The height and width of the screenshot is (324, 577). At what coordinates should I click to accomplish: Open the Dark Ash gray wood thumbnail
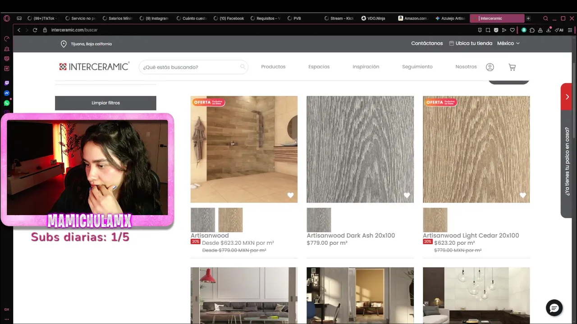pos(360,149)
